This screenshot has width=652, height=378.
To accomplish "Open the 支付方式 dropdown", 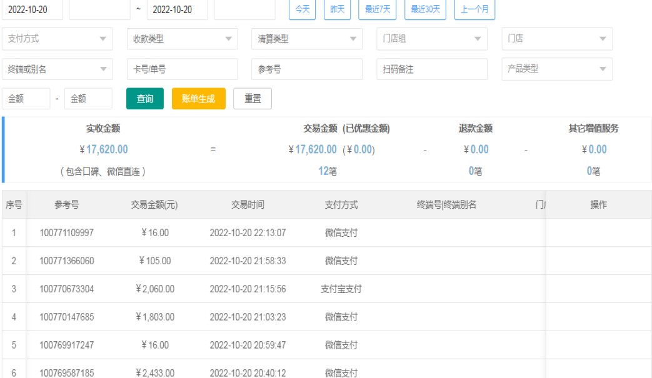I will 58,39.
